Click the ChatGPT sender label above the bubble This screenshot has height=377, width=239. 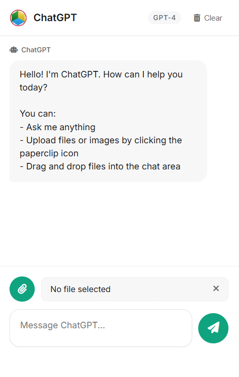point(36,50)
